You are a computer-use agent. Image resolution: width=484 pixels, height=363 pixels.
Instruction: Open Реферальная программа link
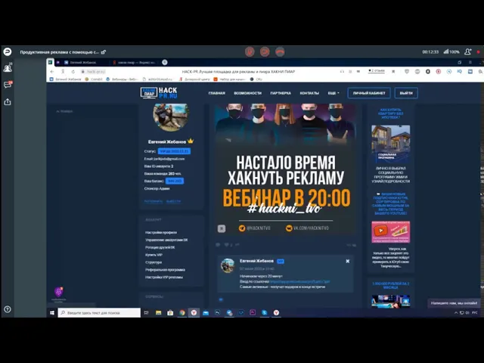click(165, 269)
